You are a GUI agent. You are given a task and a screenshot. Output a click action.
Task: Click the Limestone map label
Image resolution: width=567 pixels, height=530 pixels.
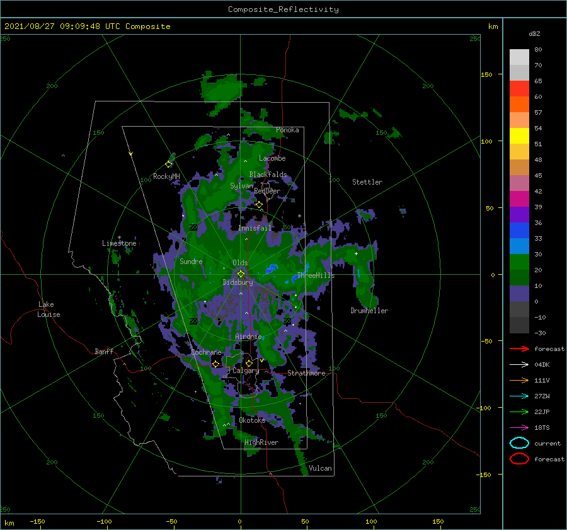pos(119,243)
